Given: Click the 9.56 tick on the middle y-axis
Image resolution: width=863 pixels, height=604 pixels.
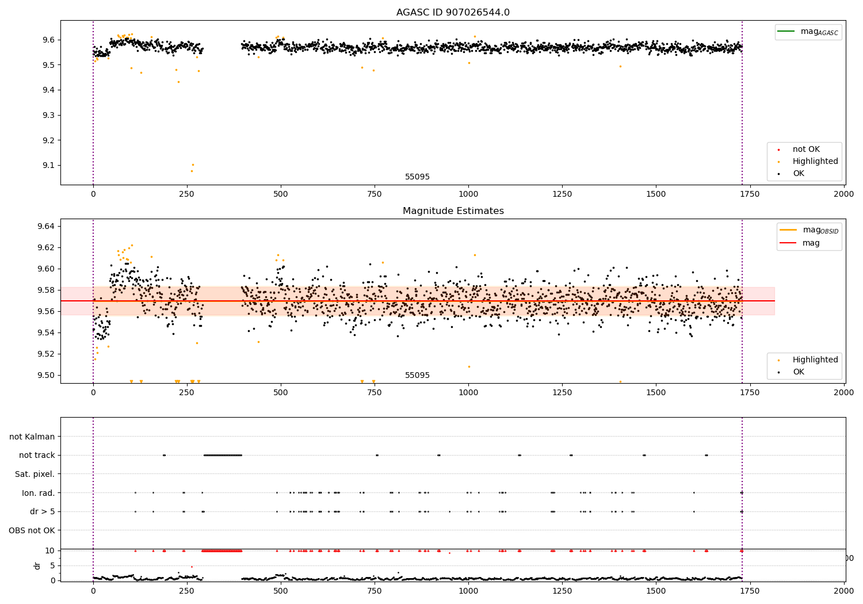Looking at the screenshot, I should 46,312.
